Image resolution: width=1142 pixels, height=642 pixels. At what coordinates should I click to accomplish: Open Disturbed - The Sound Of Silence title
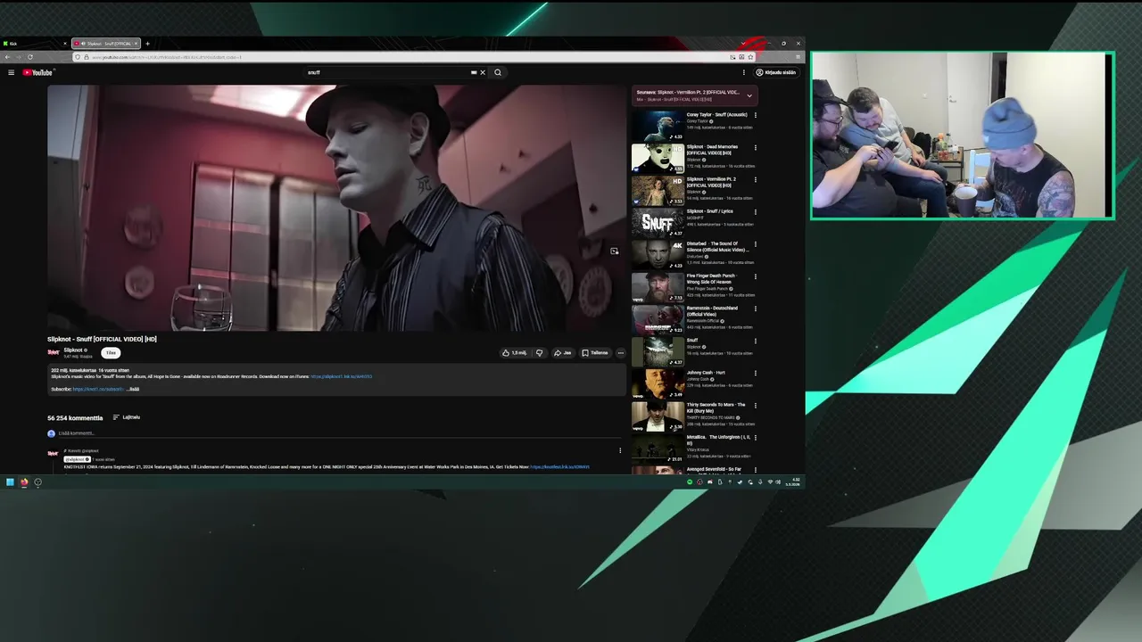coord(718,246)
